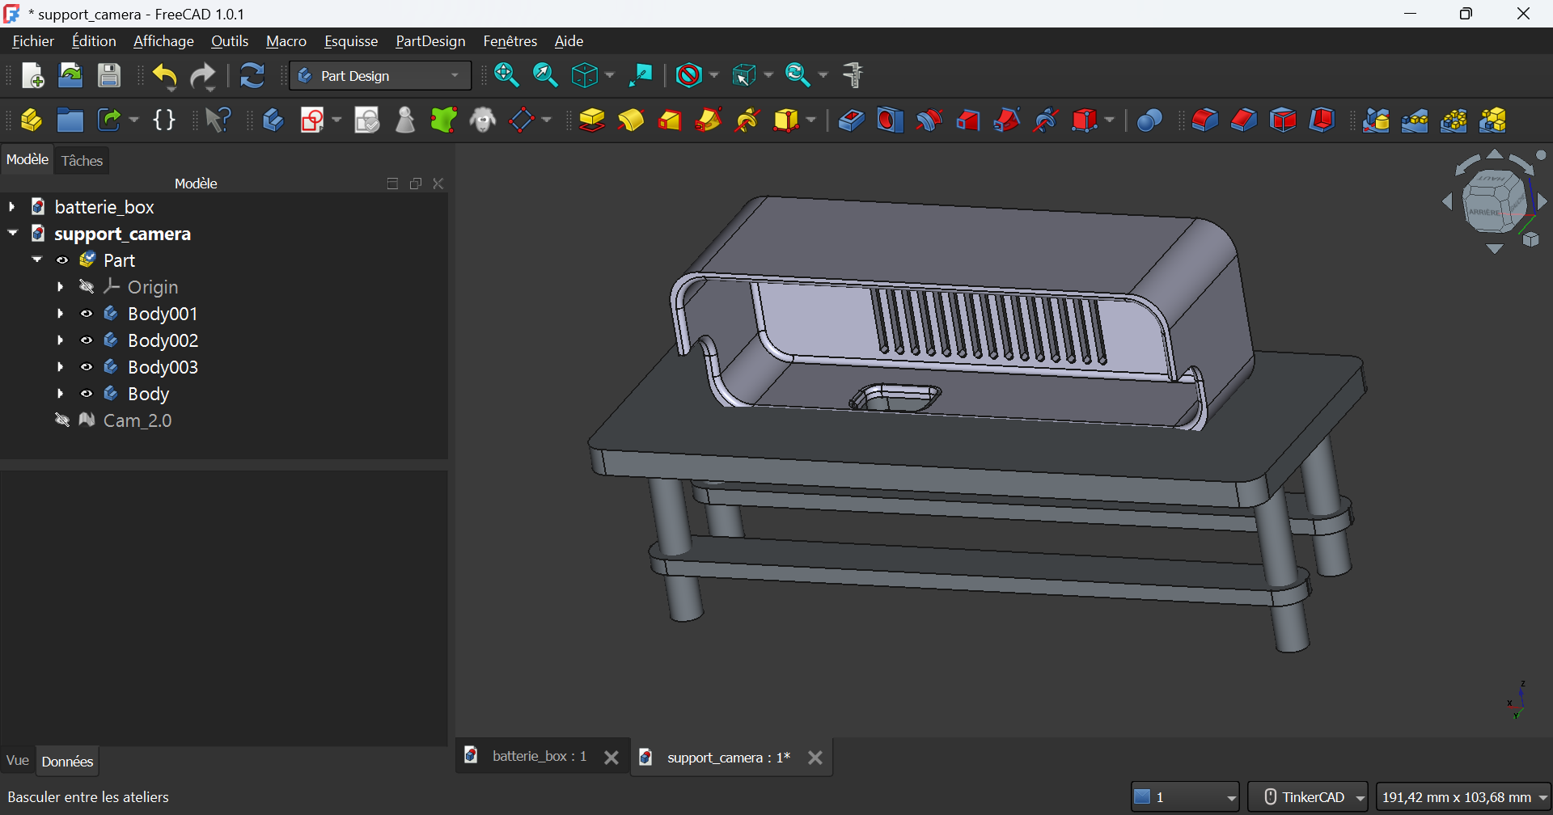Apply the Boolean operation tool

pyautogui.click(x=1149, y=120)
